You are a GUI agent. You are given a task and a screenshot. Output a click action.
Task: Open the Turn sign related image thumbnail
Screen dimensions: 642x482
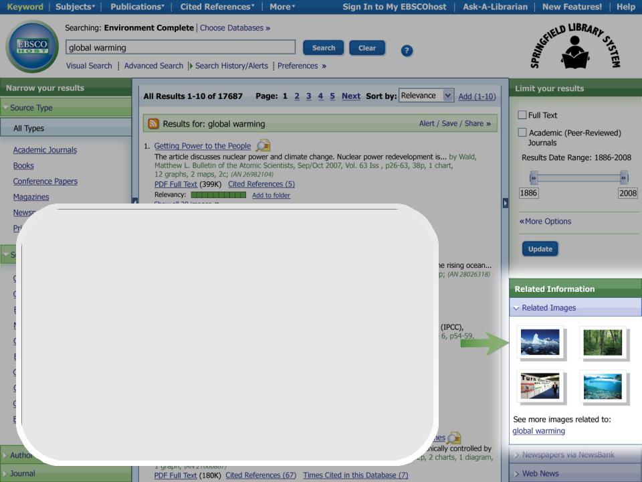pyautogui.click(x=540, y=386)
